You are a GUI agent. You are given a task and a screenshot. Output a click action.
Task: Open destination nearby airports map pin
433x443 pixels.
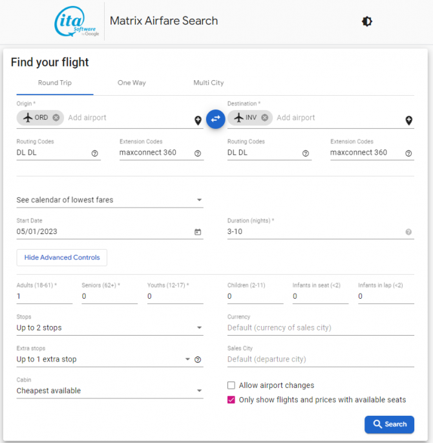[x=408, y=120]
